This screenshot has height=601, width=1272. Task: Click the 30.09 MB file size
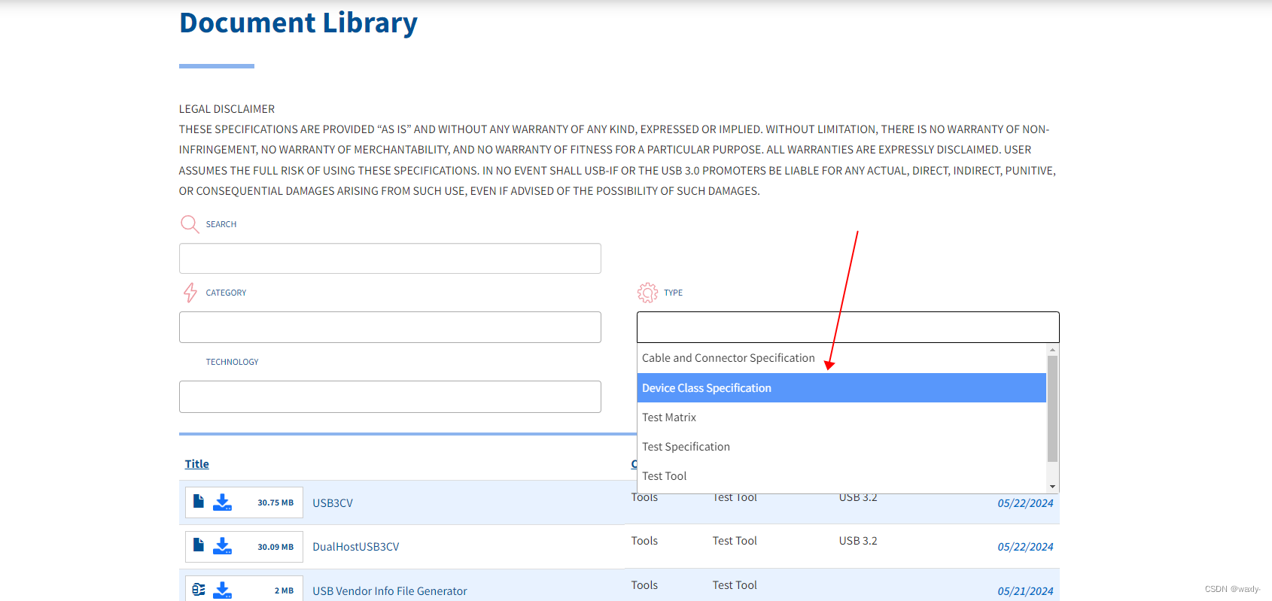point(275,547)
